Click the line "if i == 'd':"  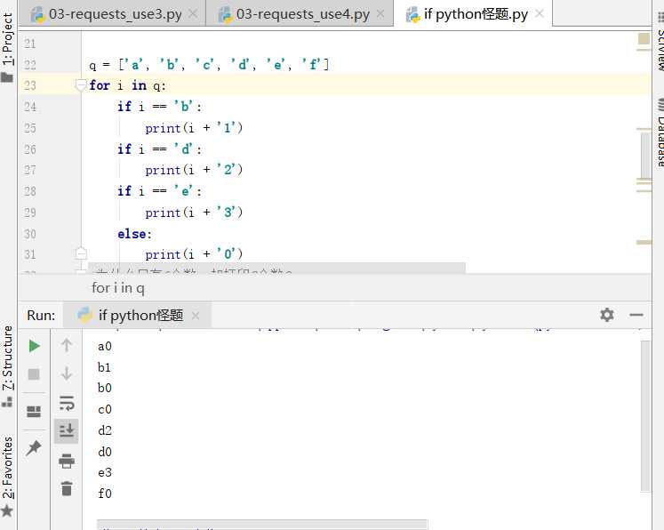(x=159, y=149)
